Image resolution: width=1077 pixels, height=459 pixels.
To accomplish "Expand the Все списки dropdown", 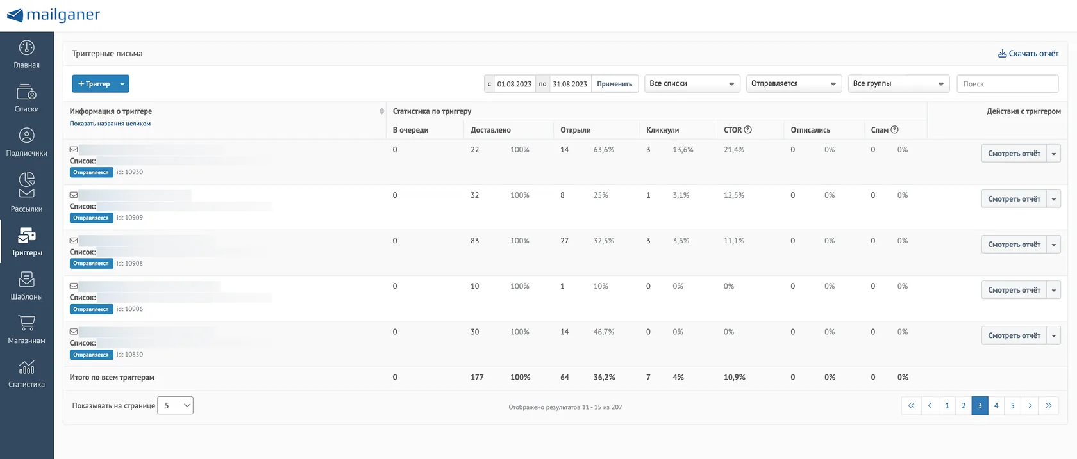I will tap(692, 84).
